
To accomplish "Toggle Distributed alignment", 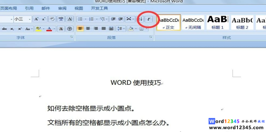I will tap(111, 29).
